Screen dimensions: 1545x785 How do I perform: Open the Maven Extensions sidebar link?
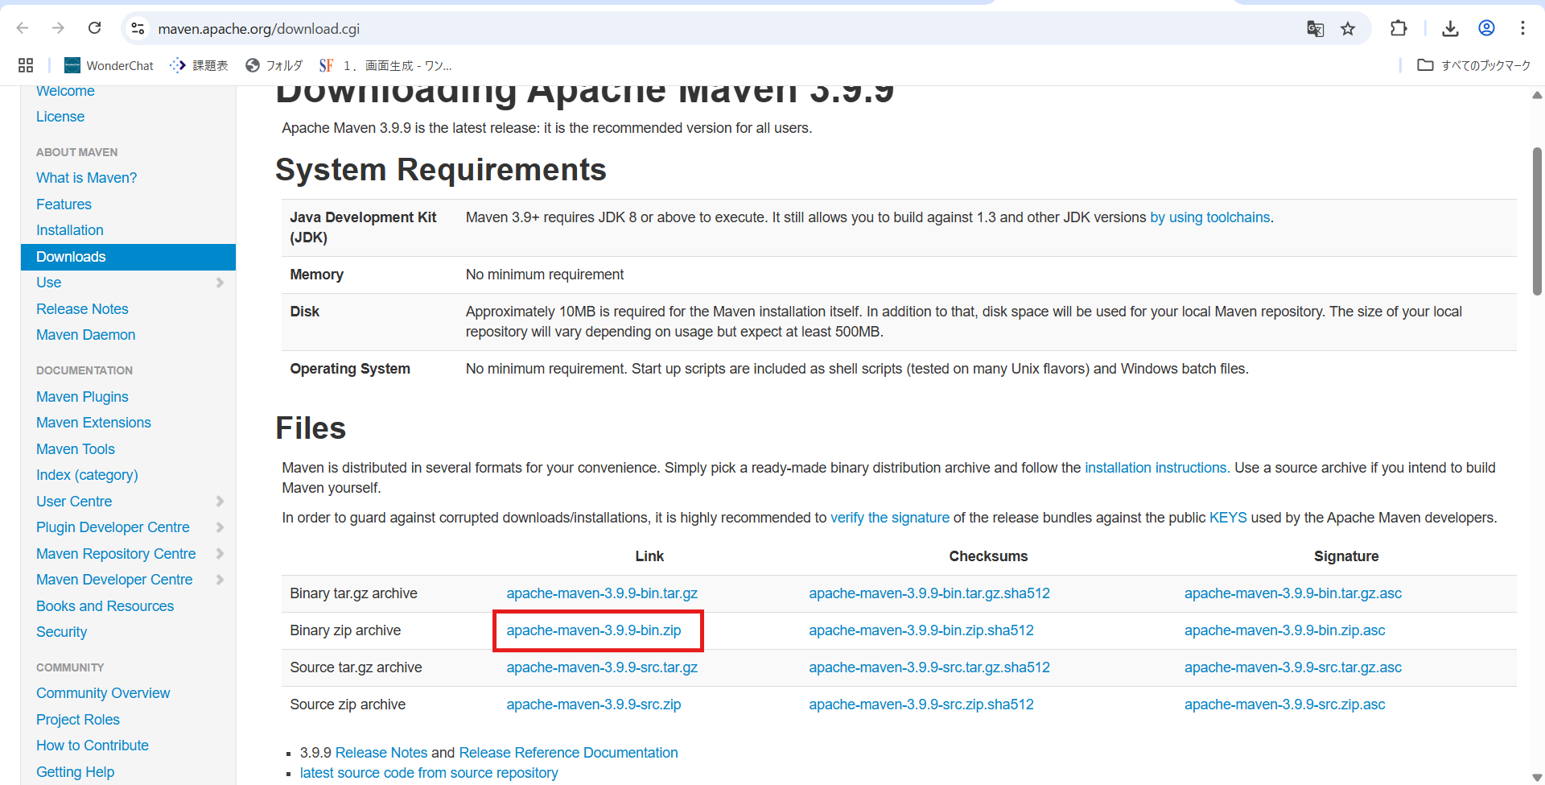point(93,423)
